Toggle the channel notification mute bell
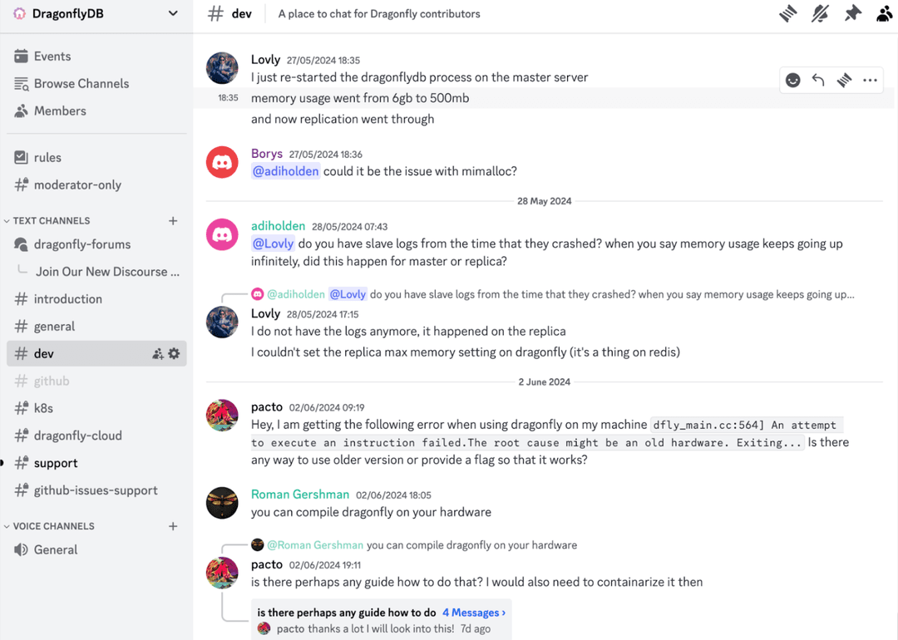The width and height of the screenshot is (898, 640). pyautogui.click(x=820, y=13)
